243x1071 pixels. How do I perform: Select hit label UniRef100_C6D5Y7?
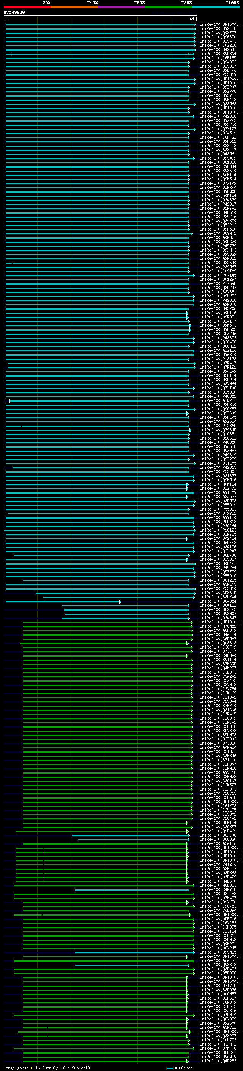click(x=218, y=639)
